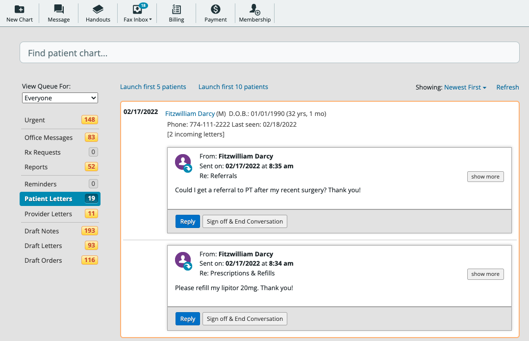The width and height of the screenshot is (529, 341).
Task: Open Fitzwilliam Darcy's patient chart link
Action: (190, 114)
